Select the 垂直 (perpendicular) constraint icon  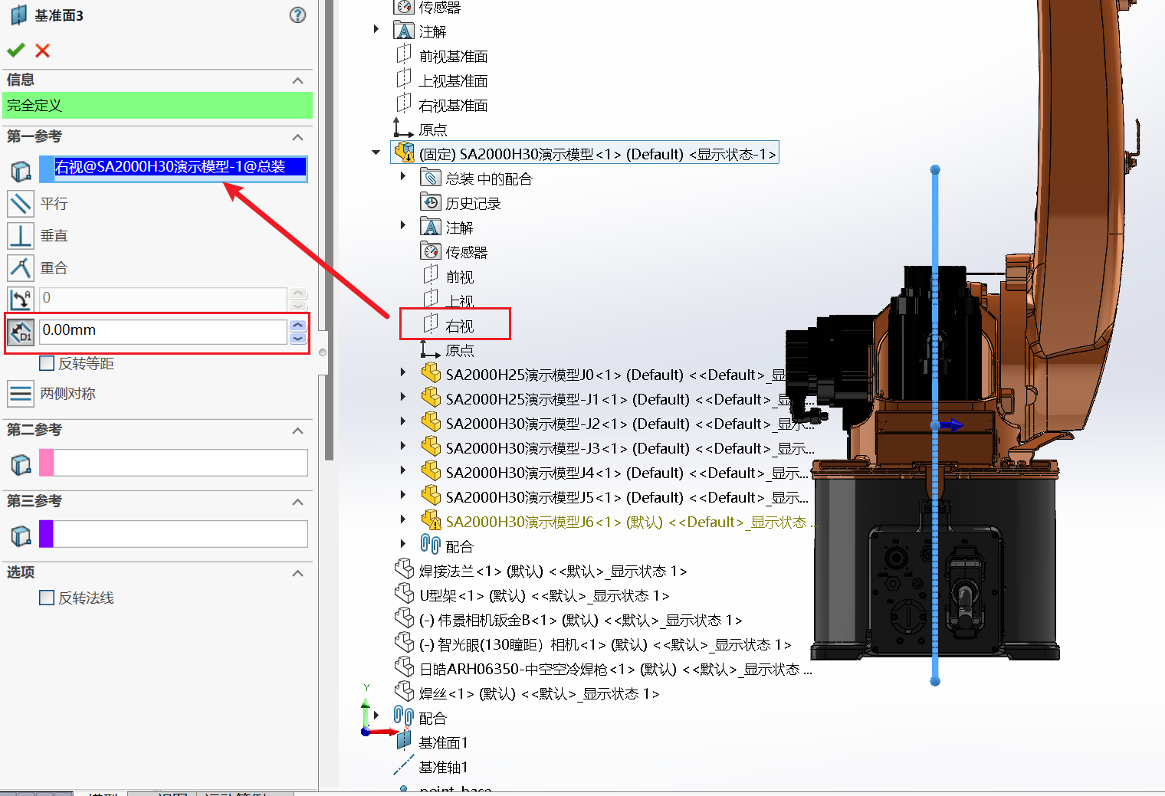point(21,236)
